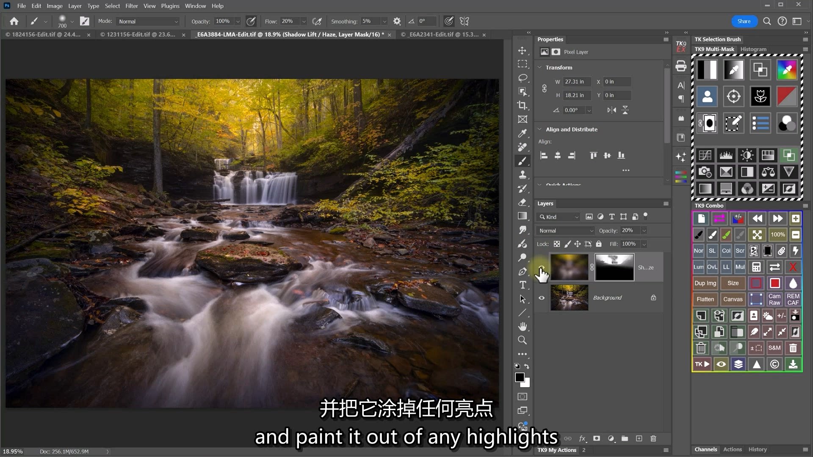This screenshot has height=457, width=813.
Task: Select the Crop tool
Action: [523, 105]
